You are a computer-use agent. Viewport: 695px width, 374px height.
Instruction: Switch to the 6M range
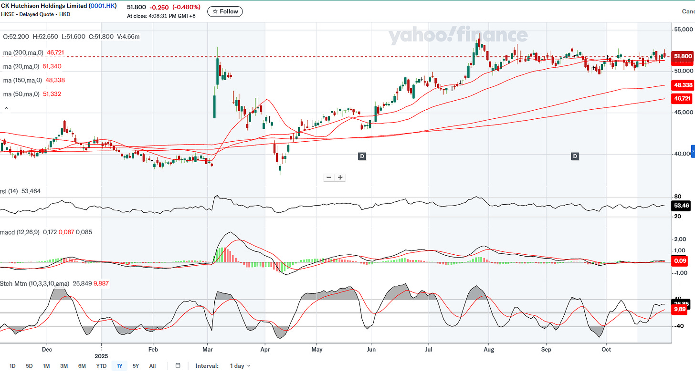point(82,366)
